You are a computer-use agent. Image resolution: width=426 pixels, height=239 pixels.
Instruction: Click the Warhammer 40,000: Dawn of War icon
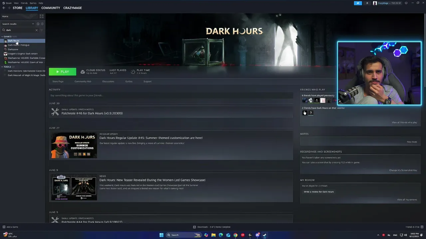(x=5, y=62)
